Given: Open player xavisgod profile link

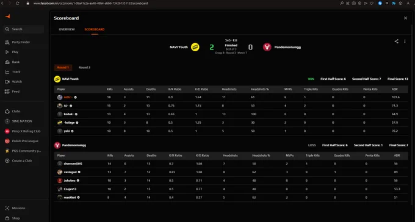Looking at the screenshot, I should (70, 172).
